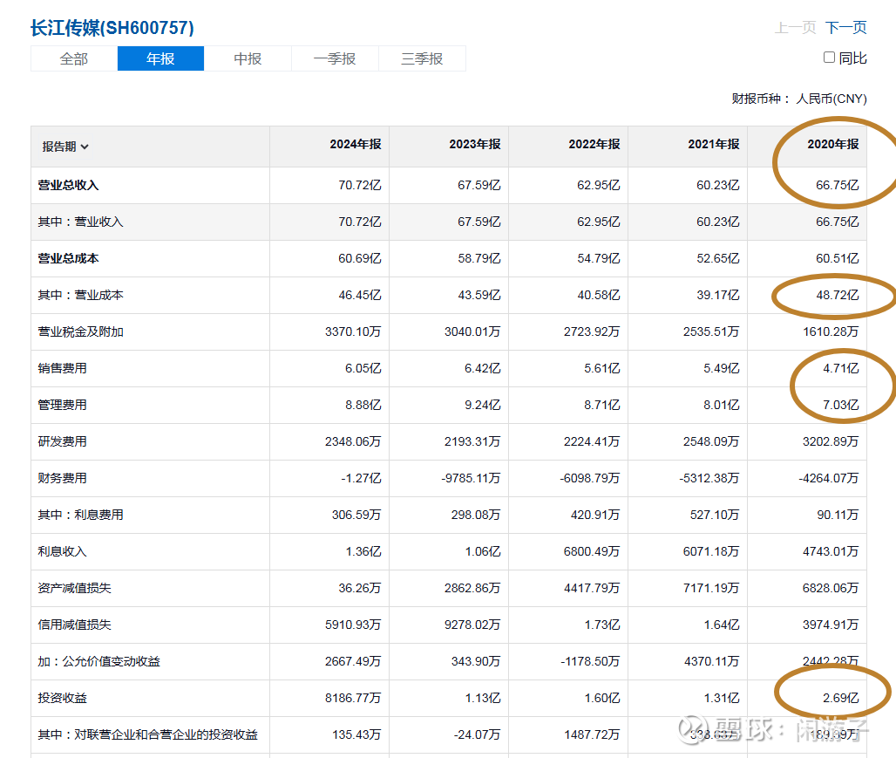
Task: Select the 2022年报 column header
Action: 594,144
